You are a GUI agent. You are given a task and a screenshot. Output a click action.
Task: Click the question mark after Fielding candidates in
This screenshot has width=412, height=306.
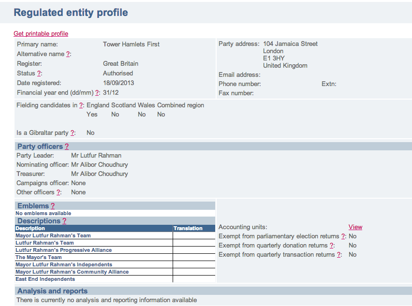[82, 105]
